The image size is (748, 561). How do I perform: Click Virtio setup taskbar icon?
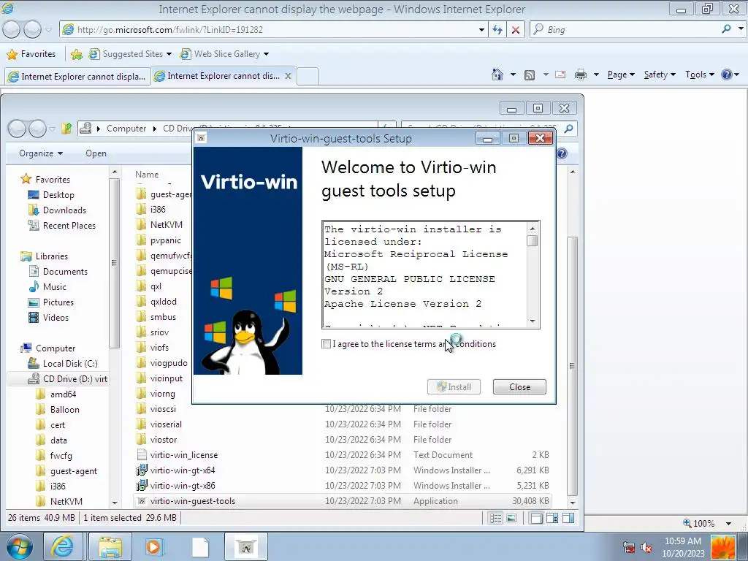245,546
